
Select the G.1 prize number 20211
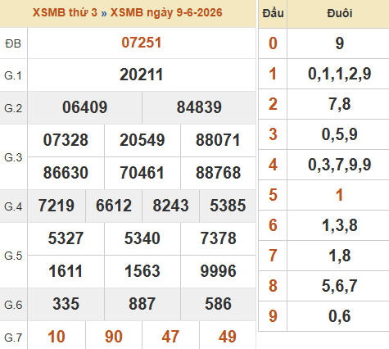pos(142,75)
